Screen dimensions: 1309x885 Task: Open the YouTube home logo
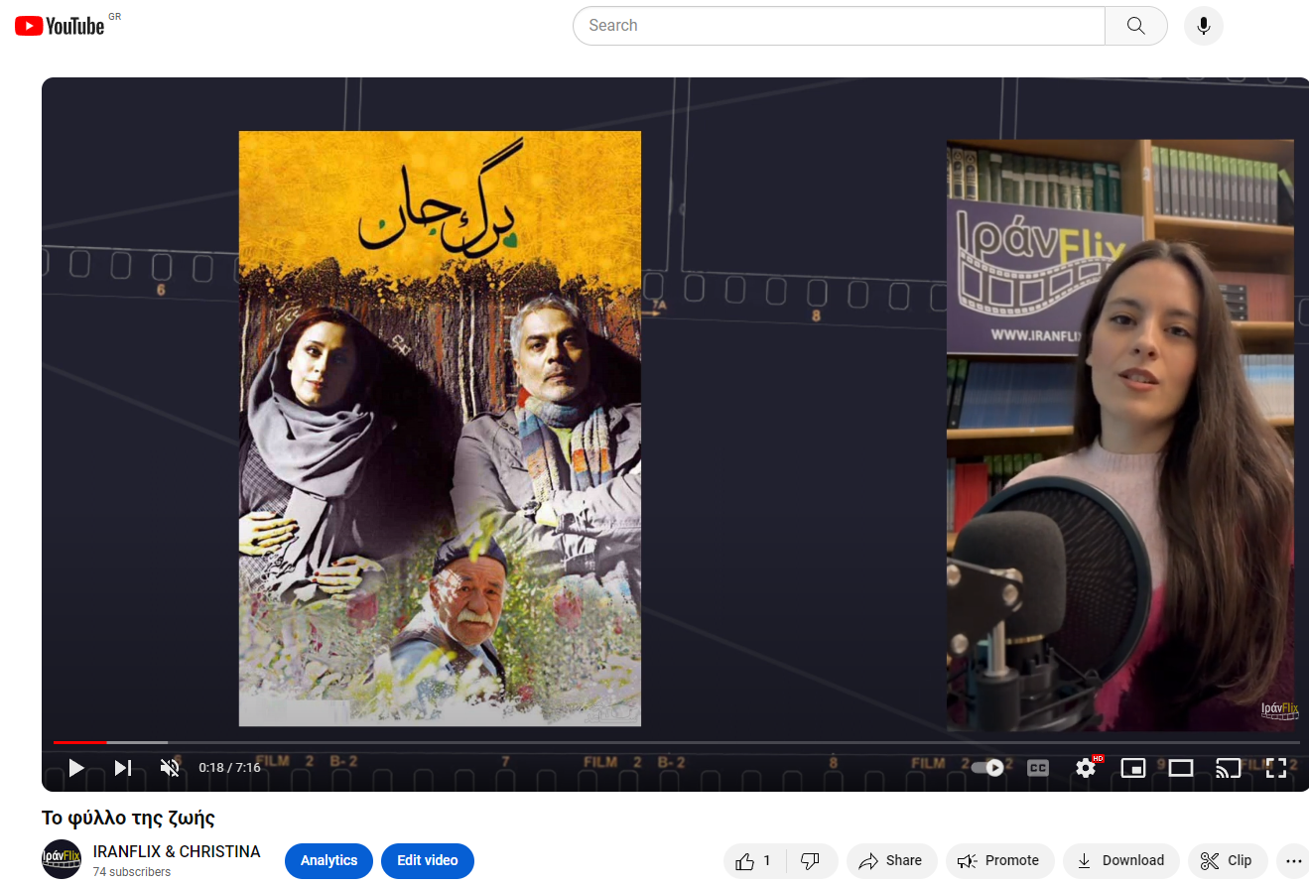60,26
